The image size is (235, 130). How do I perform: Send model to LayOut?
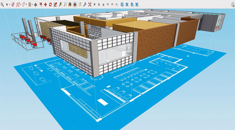[132, 4]
